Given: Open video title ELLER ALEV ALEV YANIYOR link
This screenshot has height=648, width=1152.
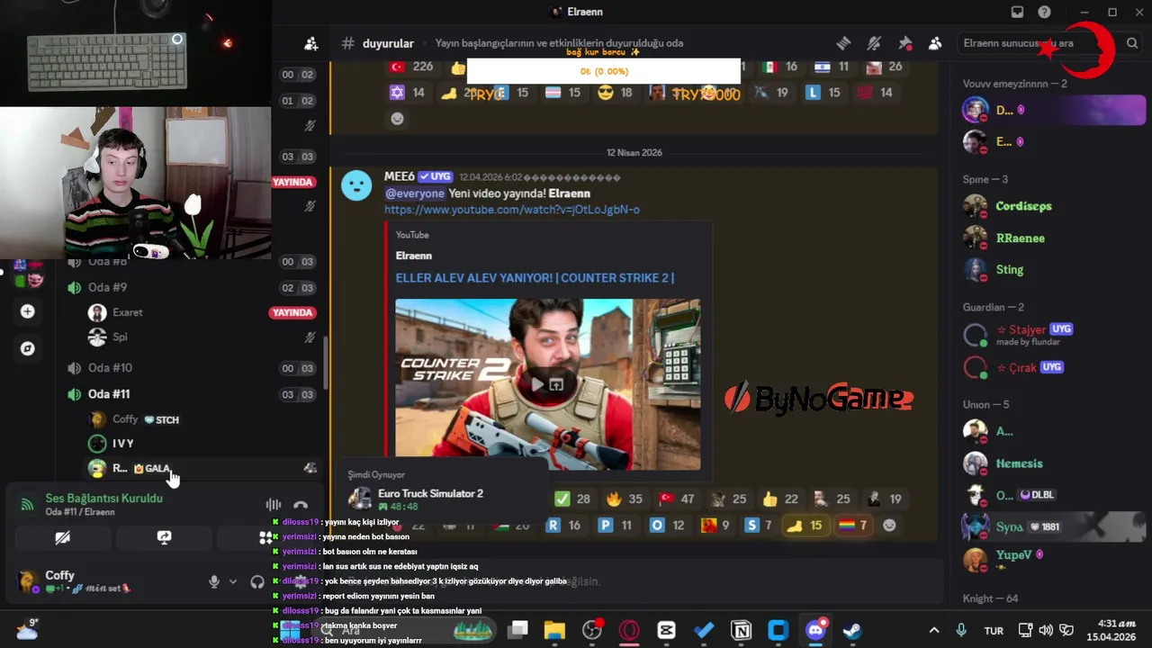Looking at the screenshot, I should [x=535, y=278].
